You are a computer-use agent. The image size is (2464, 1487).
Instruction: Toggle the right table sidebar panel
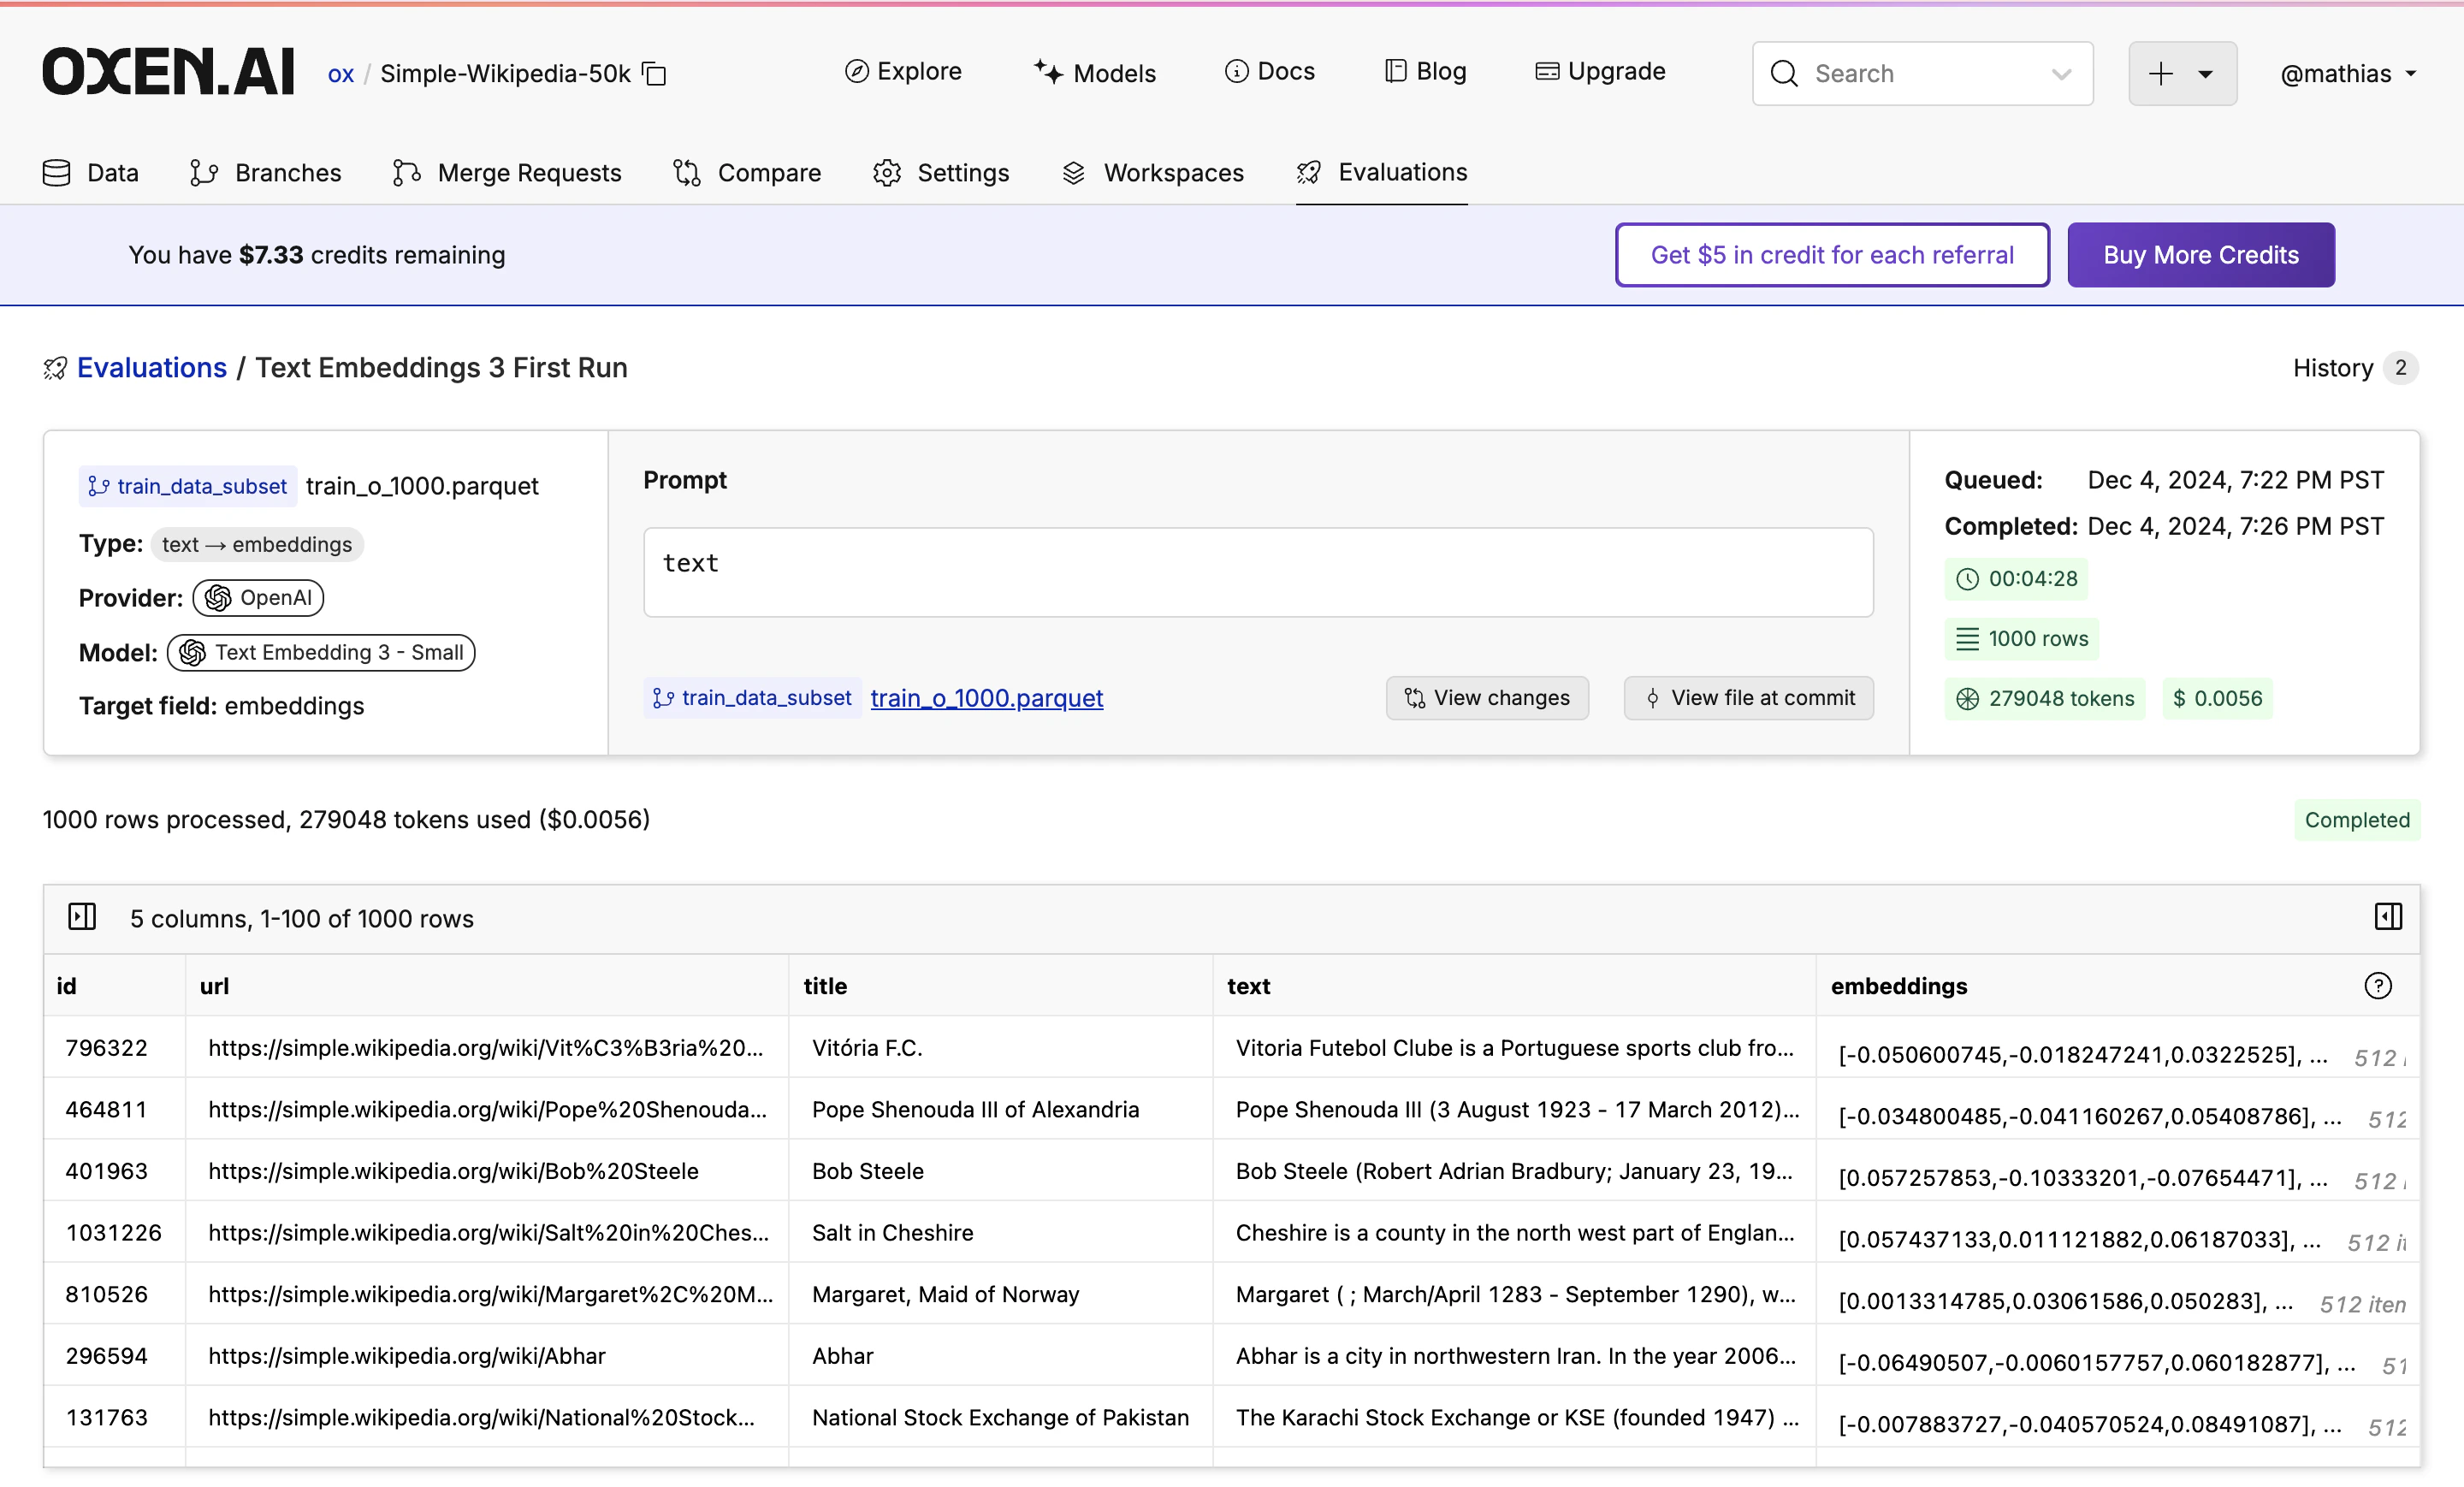(2387, 917)
